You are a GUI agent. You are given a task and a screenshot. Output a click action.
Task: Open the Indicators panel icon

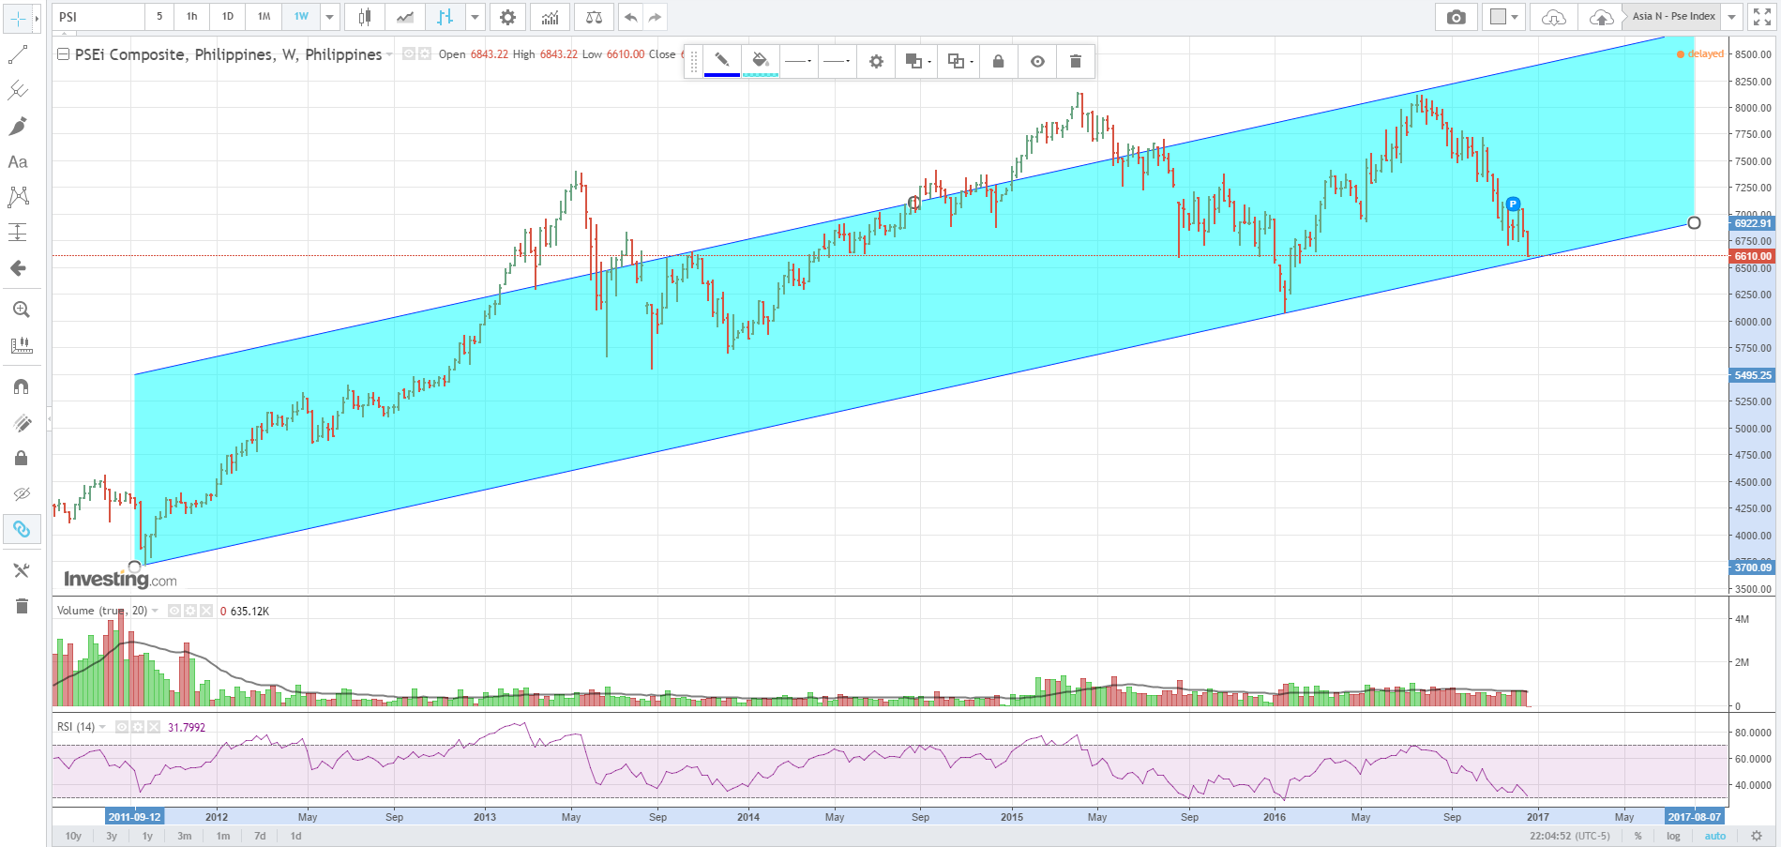tap(549, 16)
